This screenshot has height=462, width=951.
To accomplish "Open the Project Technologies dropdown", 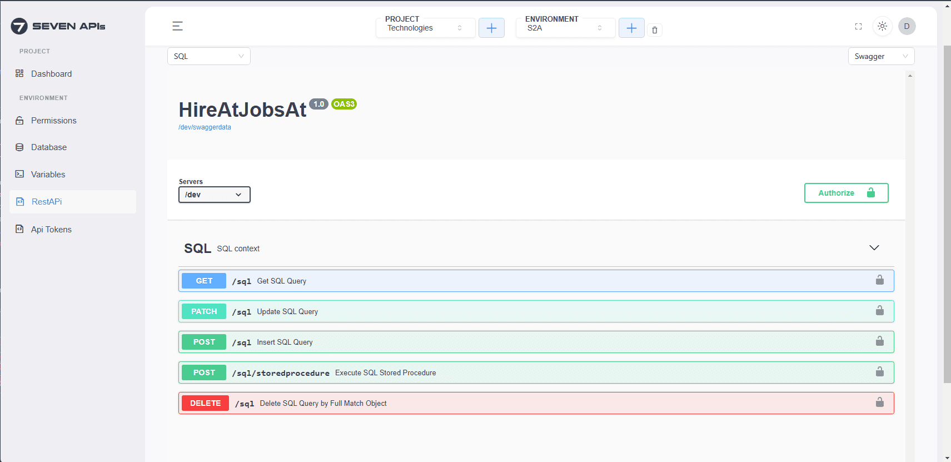I will 425,28.
